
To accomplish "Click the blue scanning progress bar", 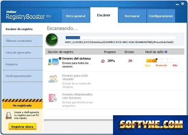I will (121, 38).
